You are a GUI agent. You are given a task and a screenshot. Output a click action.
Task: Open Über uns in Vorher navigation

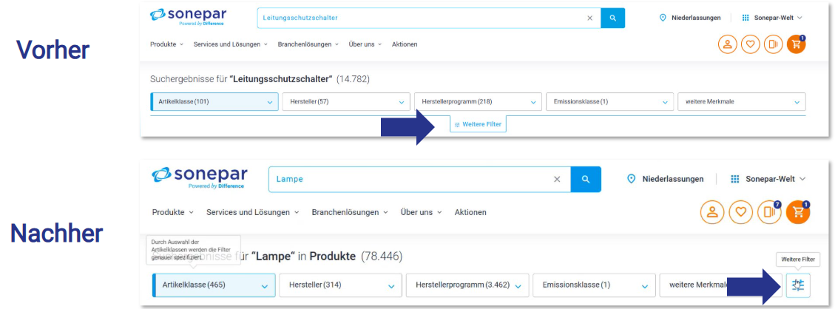(365, 44)
